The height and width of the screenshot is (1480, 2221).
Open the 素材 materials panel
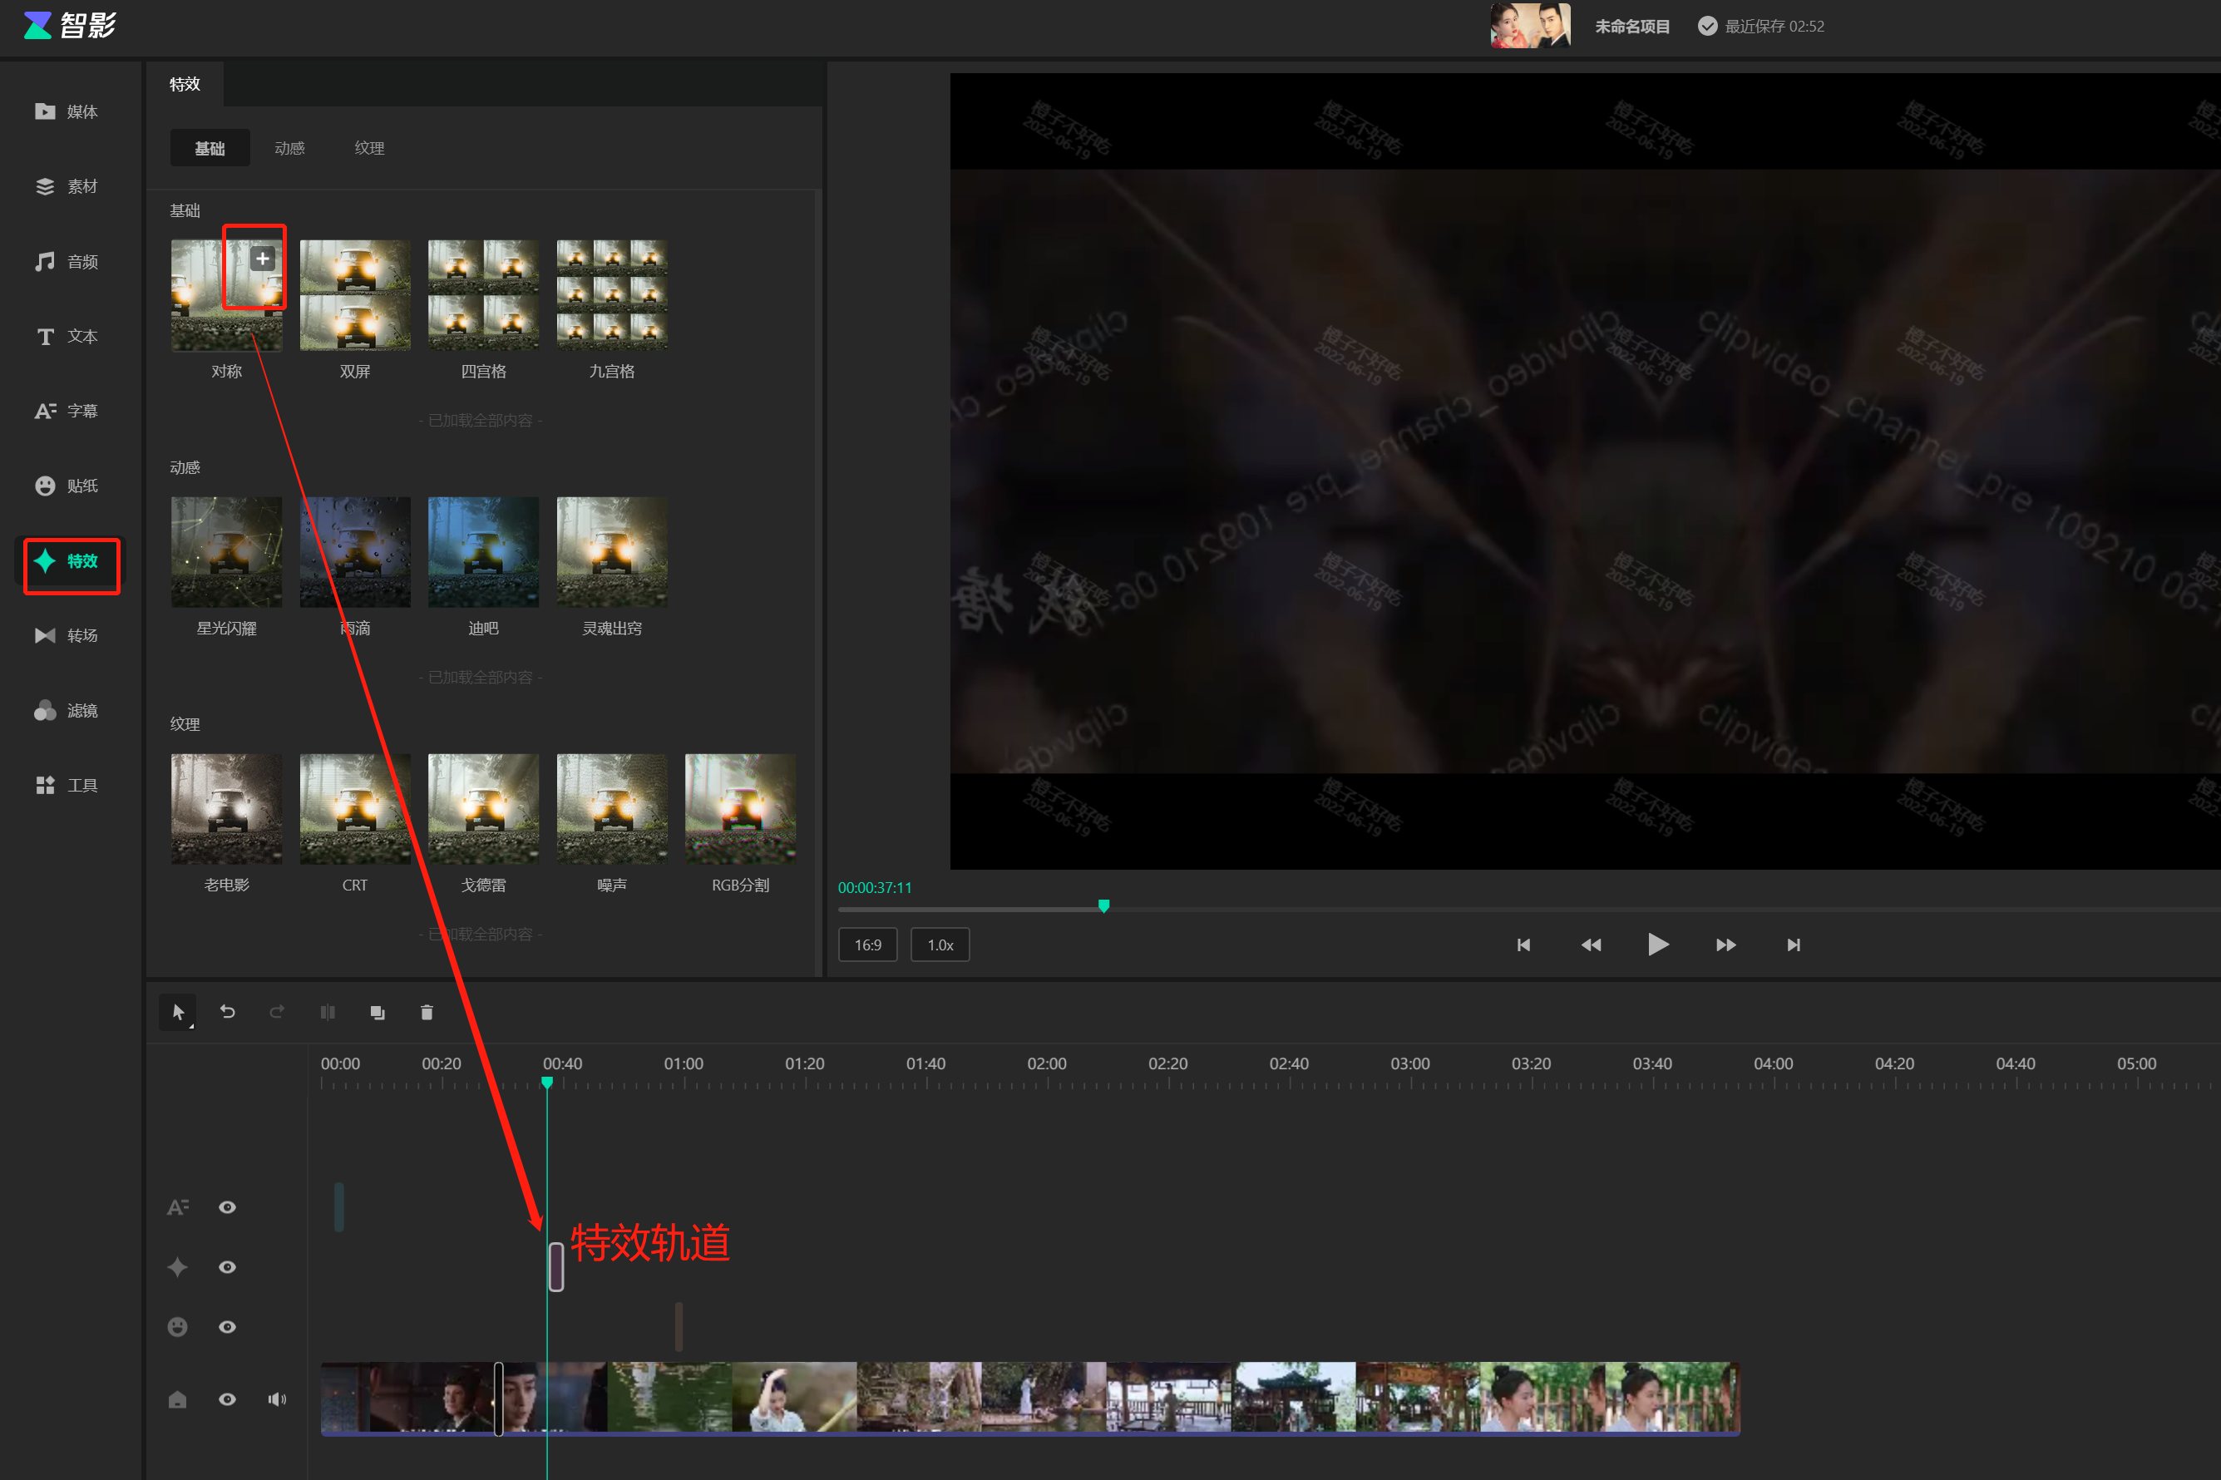(67, 186)
